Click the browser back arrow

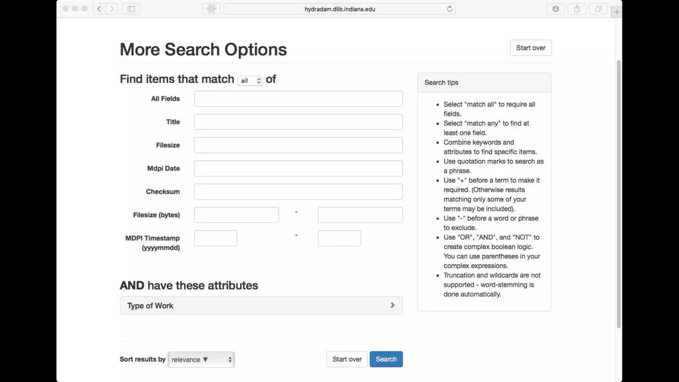99,9
